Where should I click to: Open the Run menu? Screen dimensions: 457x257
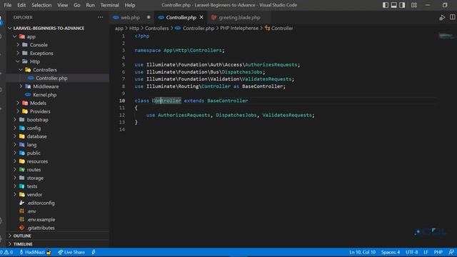tap(90, 5)
